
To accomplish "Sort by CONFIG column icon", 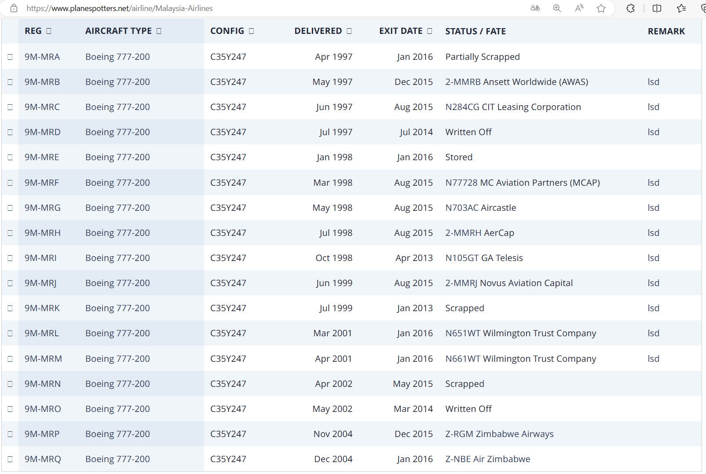I will [x=251, y=31].
